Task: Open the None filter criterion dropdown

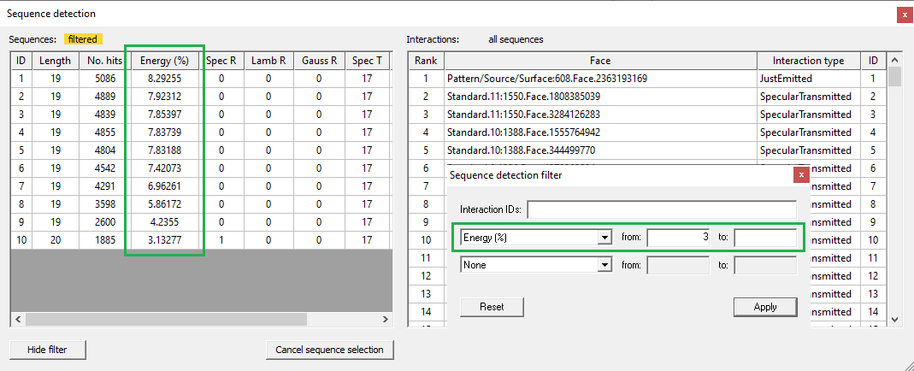Action: click(604, 266)
